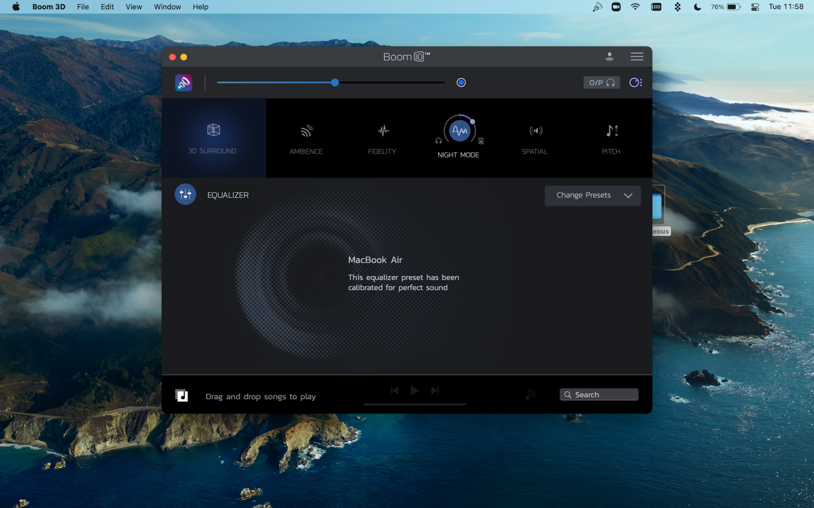Click the Equalizer panel icon
The image size is (814, 508).
coord(185,194)
